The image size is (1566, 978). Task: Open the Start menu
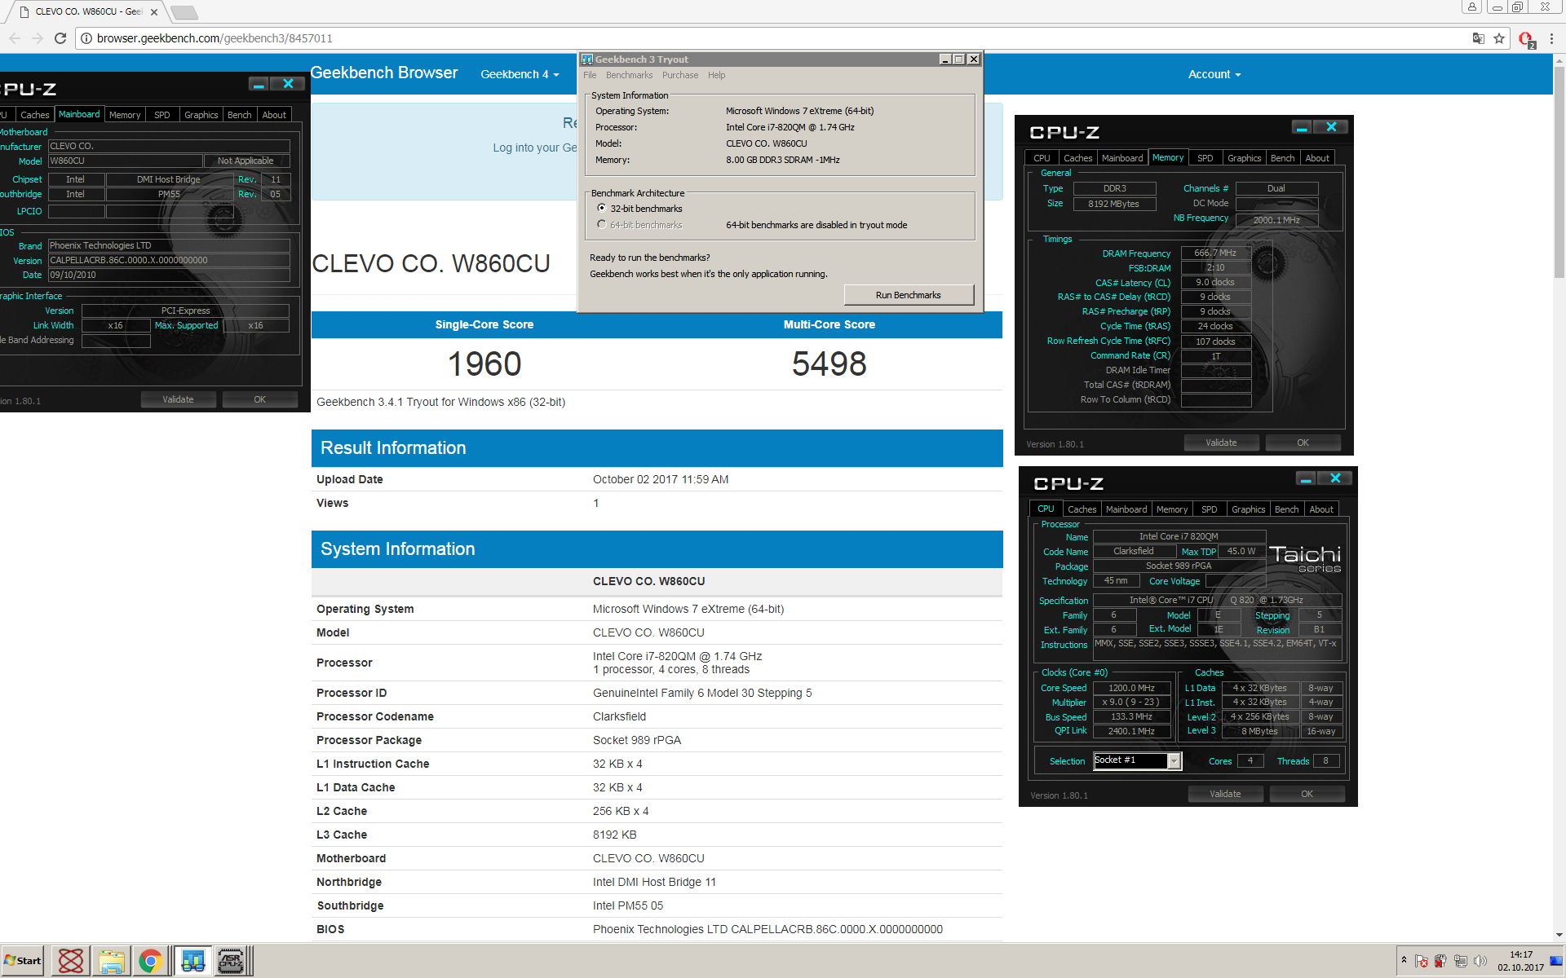(23, 961)
